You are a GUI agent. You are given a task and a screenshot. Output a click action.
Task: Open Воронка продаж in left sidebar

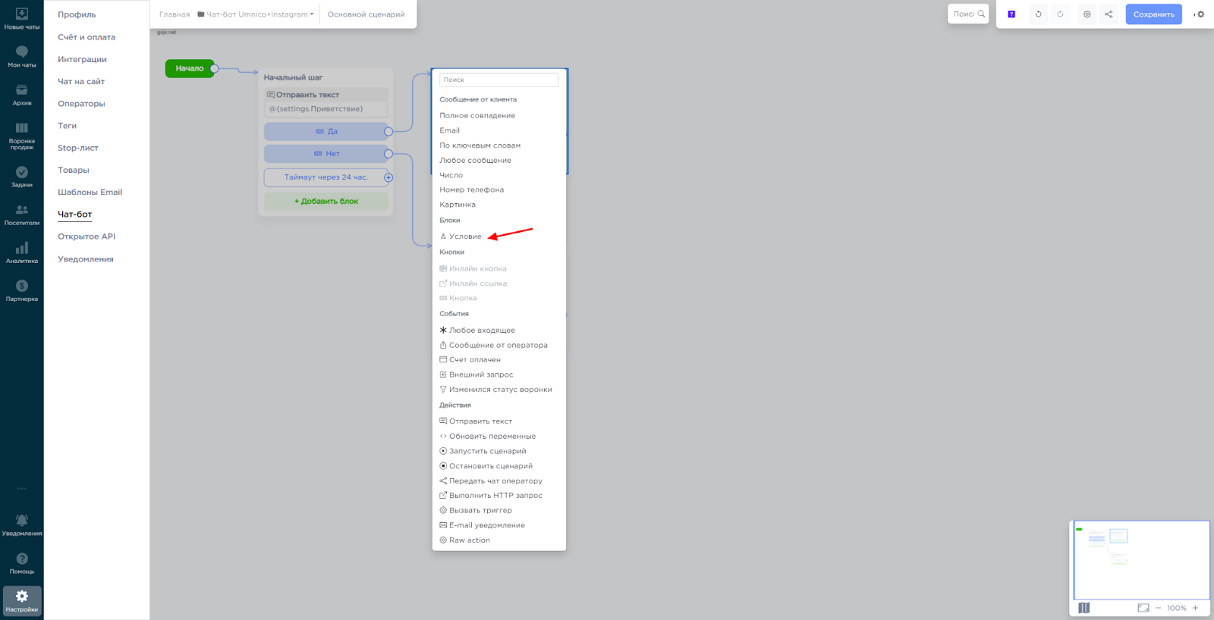pos(22,134)
